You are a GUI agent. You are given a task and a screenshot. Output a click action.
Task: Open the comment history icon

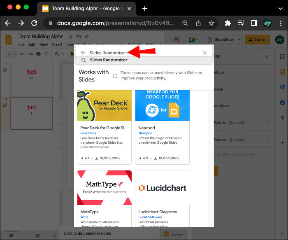coord(177,40)
